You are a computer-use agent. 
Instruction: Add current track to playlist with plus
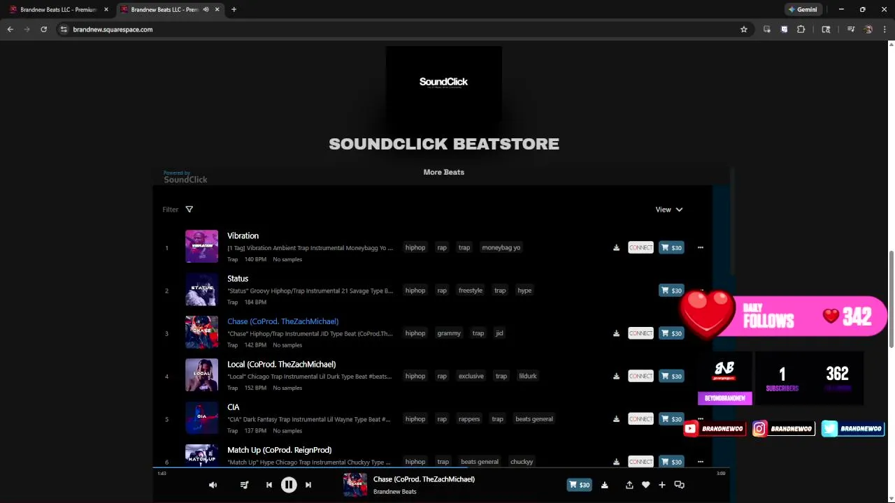click(662, 485)
